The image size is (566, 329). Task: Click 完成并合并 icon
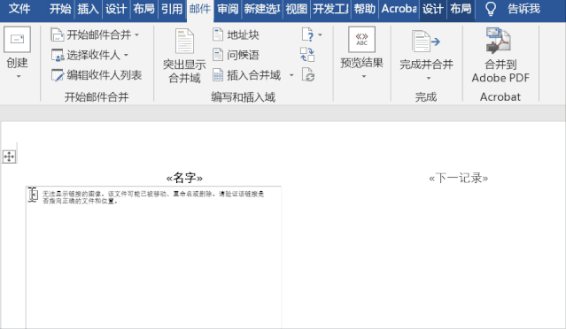pyautogui.click(x=426, y=41)
